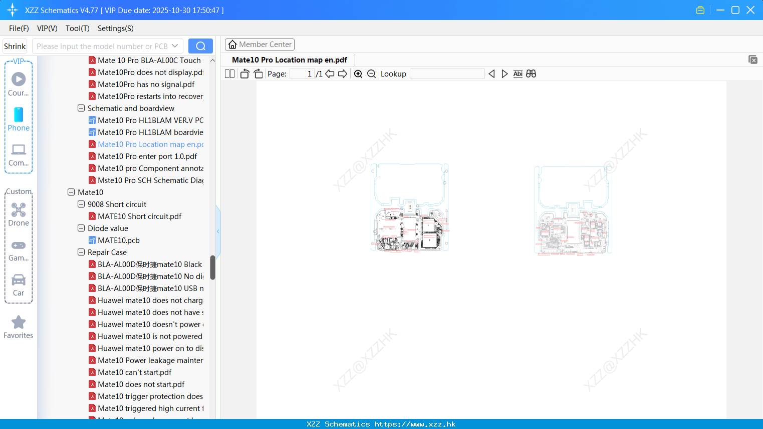Open Mate10Pro does not display.pdf
Viewport: 763px width, 429px height.
pos(146,72)
